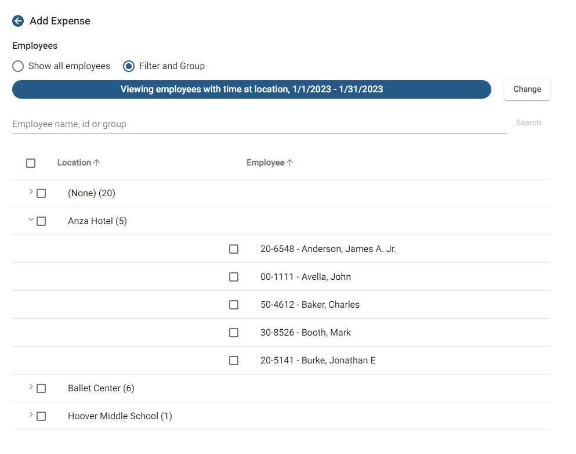Check the Anza Hotel (5) group checkbox
The width and height of the screenshot is (576, 454).
click(x=41, y=221)
